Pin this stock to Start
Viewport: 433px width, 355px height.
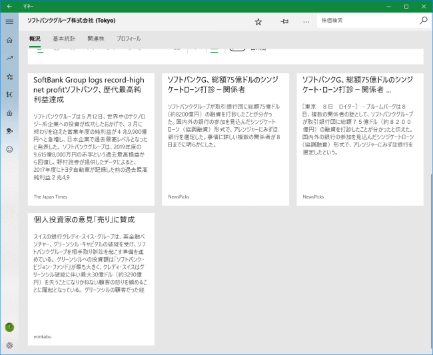pos(284,21)
